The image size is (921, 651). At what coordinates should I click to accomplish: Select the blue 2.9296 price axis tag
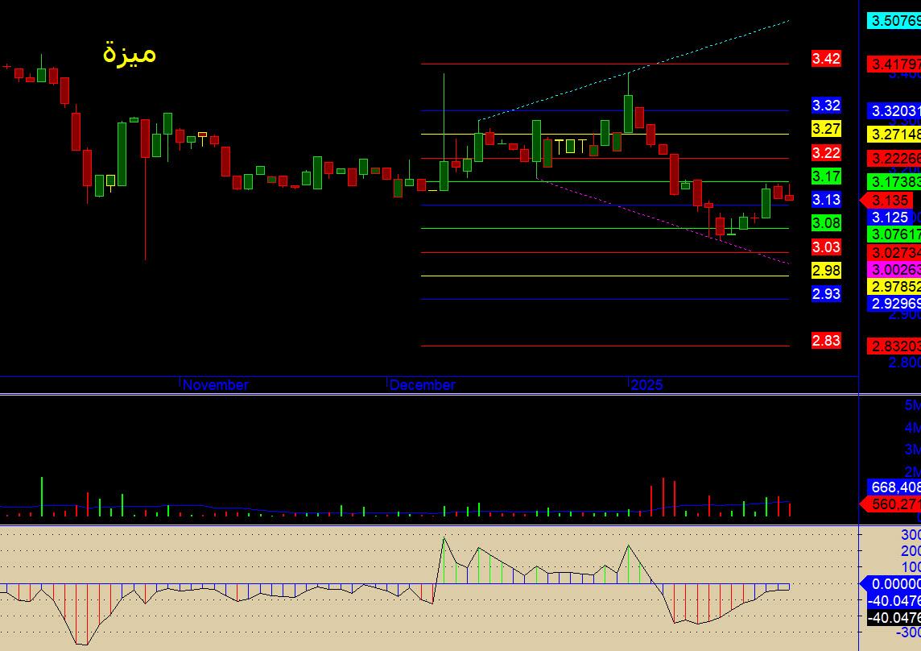pos(894,304)
